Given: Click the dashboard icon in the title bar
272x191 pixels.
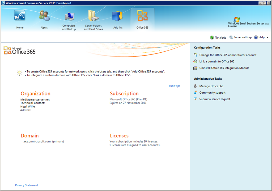Looking at the screenshot, I should tap(3, 3).
